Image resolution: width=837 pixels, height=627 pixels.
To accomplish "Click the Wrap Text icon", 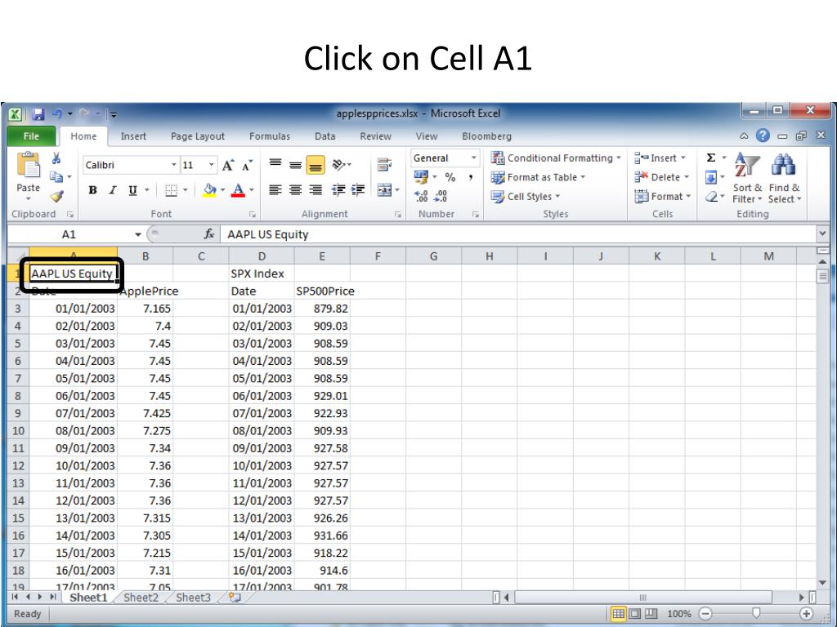I will click(x=384, y=165).
